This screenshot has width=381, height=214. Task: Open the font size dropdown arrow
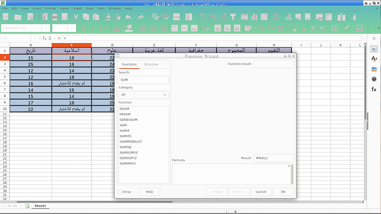72,28
